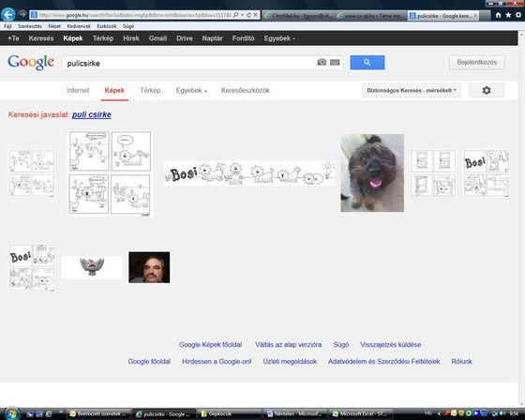Click Visszajelzés küldése link
The height and width of the screenshot is (420, 525).
click(x=390, y=345)
